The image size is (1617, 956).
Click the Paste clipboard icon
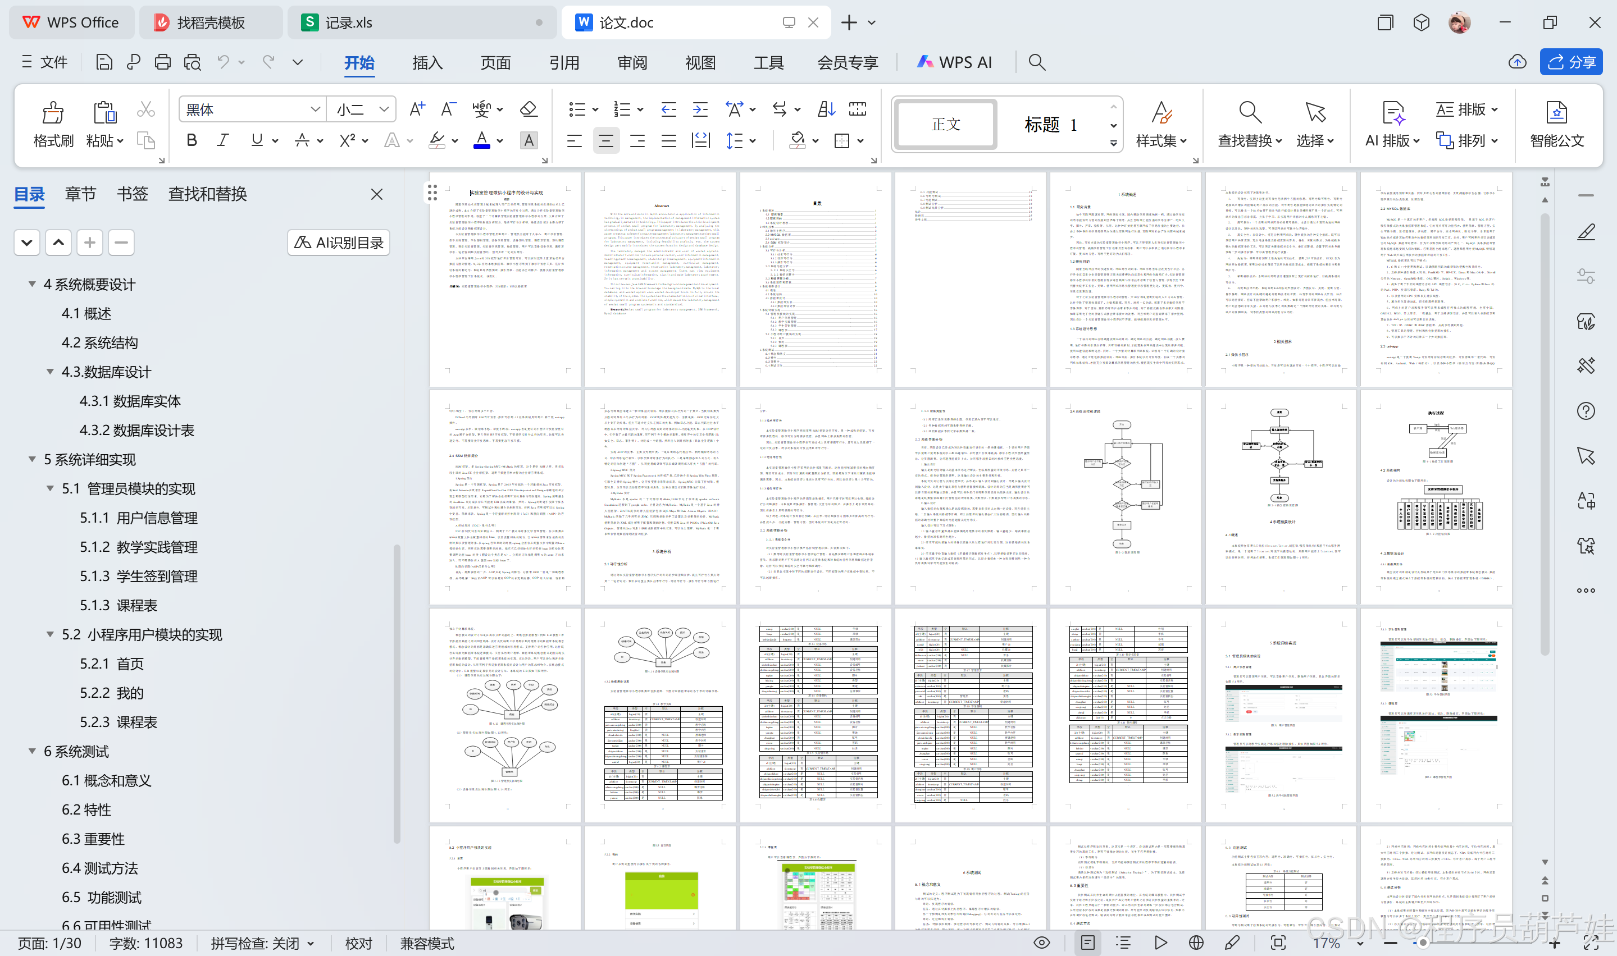104,113
